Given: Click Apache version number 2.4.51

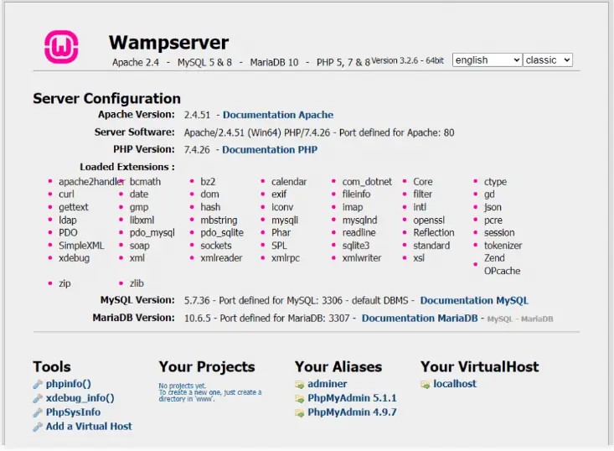Looking at the screenshot, I should [197, 115].
